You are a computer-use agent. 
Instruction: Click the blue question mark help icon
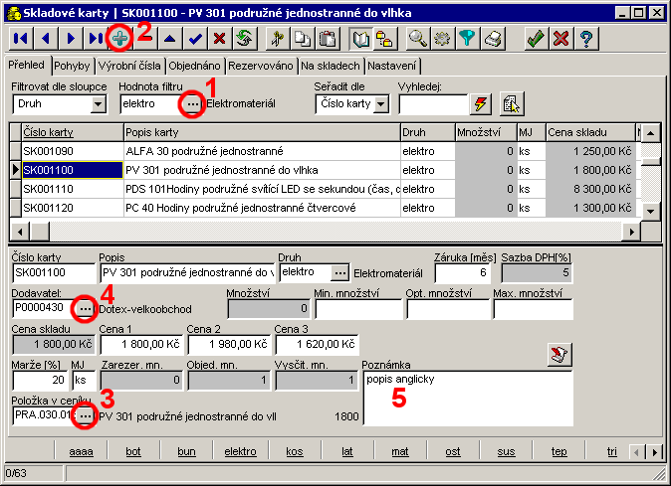point(586,39)
